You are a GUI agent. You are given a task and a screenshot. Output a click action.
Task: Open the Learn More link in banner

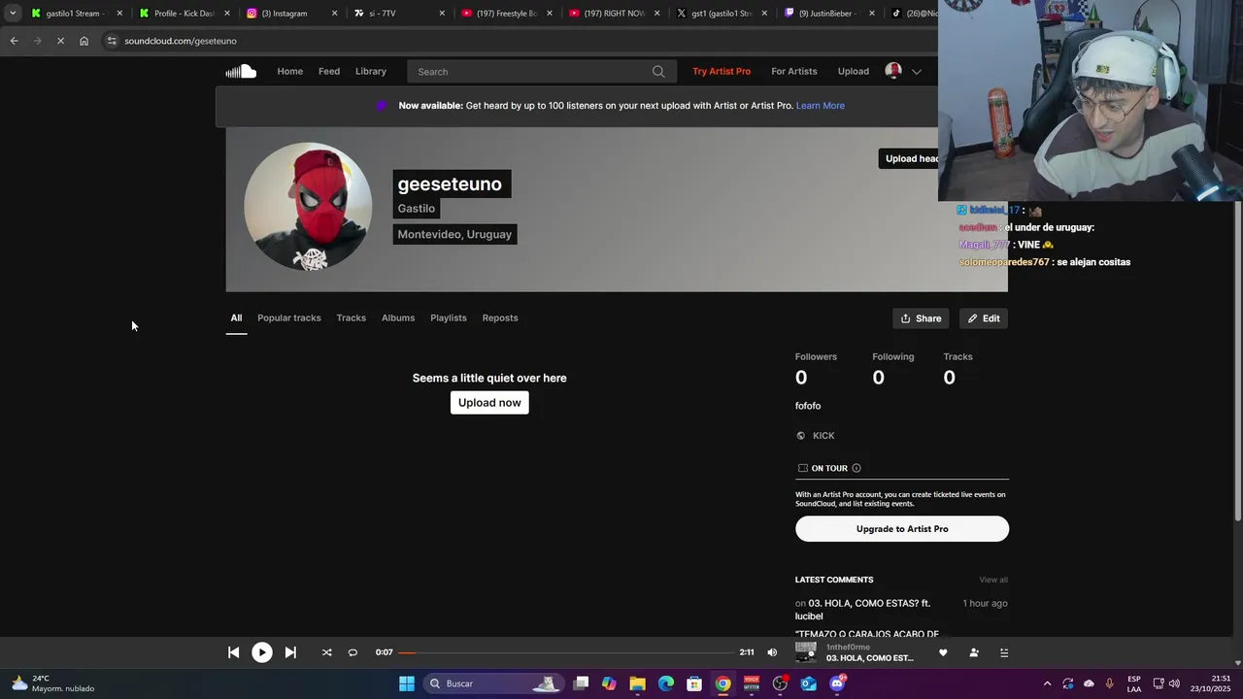(821, 105)
